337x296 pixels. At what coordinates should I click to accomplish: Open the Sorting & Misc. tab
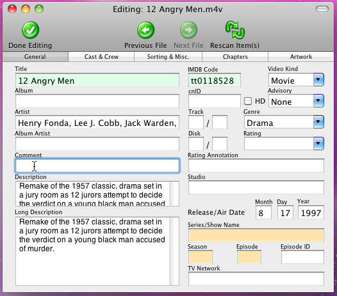[x=168, y=57]
